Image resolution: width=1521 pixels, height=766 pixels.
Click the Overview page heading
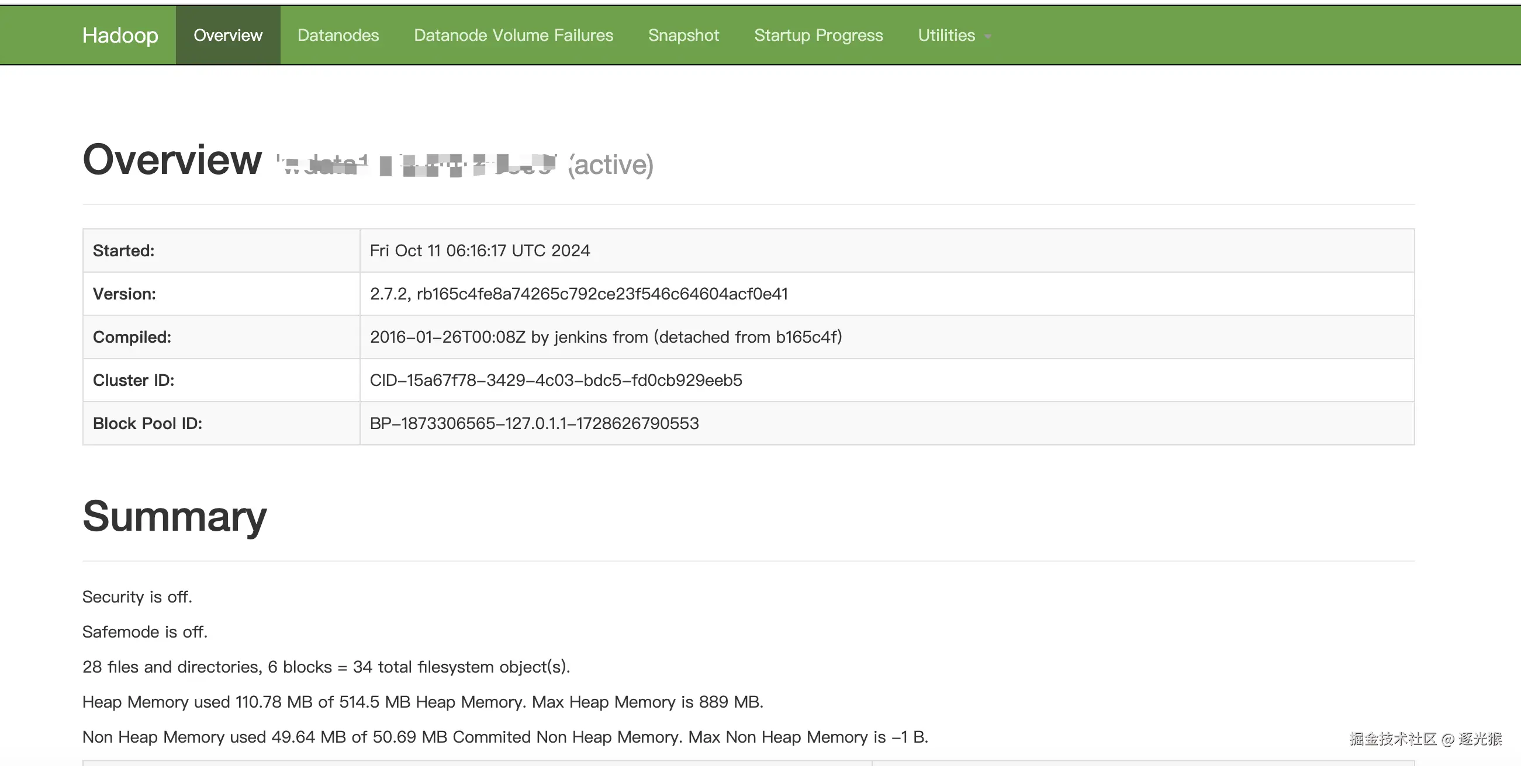(172, 160)
